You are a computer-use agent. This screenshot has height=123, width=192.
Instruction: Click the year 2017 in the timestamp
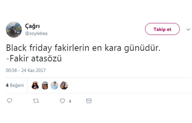point(40,70)
